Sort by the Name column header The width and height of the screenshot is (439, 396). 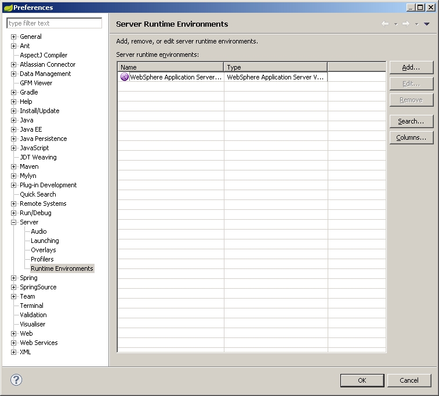tap(170, 67)
